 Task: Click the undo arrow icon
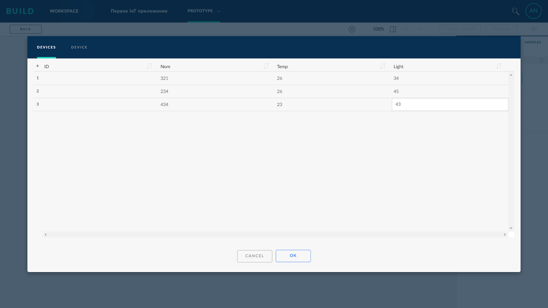(x=405, y=29)
